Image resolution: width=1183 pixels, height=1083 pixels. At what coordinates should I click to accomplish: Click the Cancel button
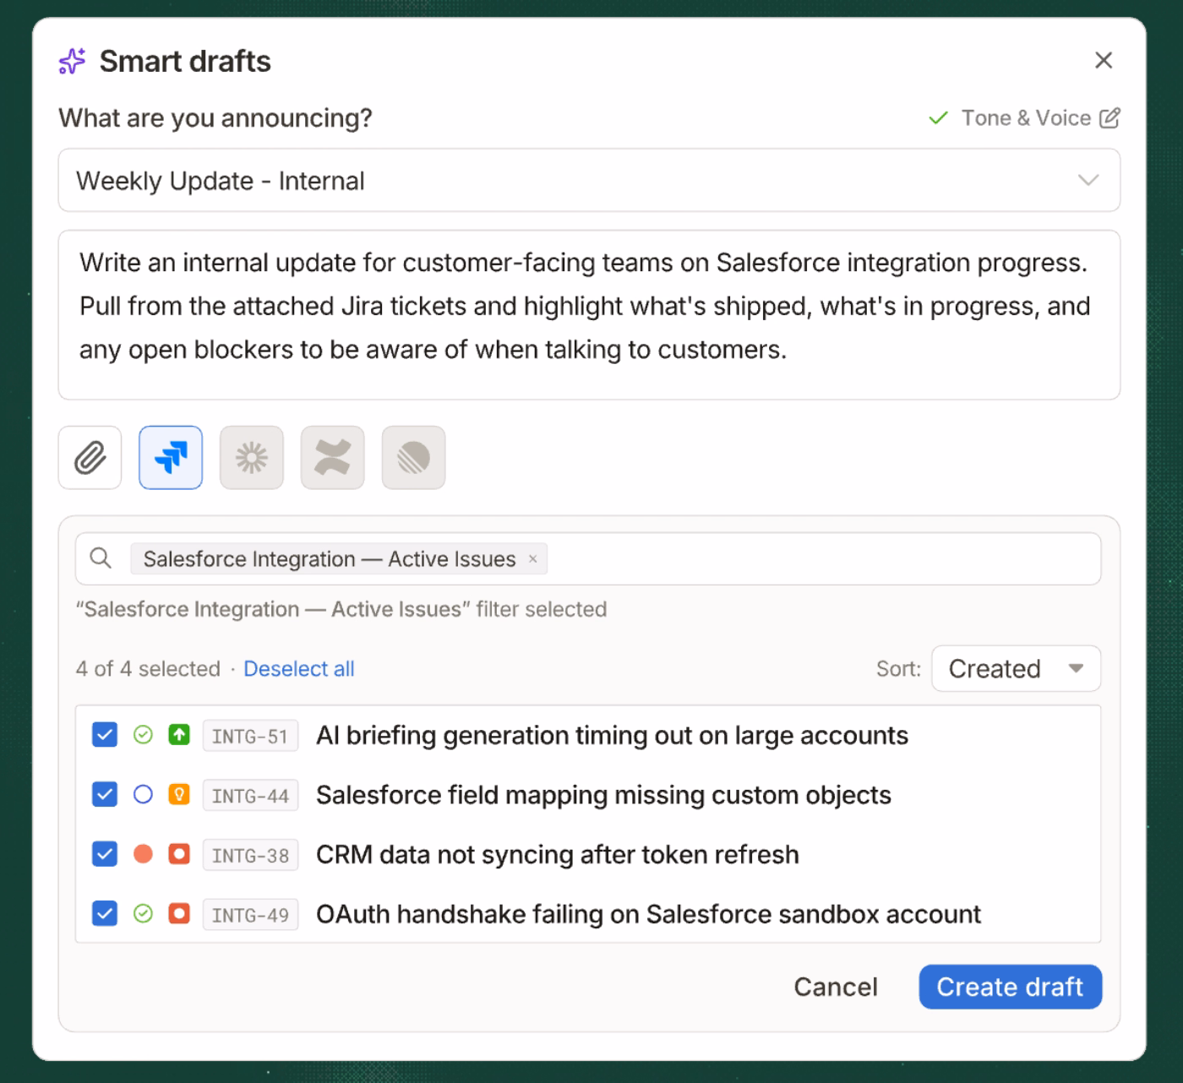pos(836,987)
